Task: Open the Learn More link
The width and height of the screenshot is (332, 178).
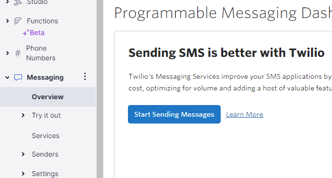Action: 245,114
